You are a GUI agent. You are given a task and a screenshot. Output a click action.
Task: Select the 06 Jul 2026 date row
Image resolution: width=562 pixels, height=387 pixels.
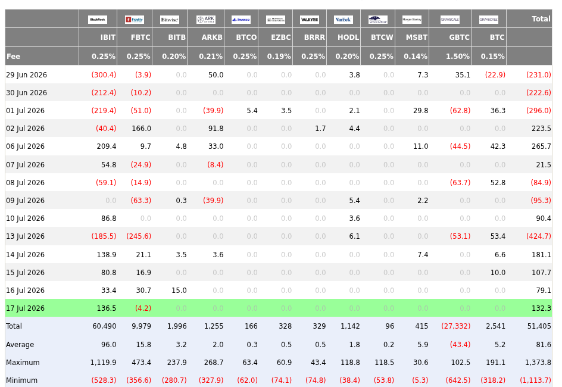[279, 146]
